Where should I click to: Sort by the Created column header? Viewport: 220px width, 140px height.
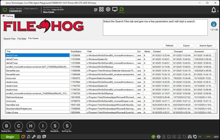162,51
